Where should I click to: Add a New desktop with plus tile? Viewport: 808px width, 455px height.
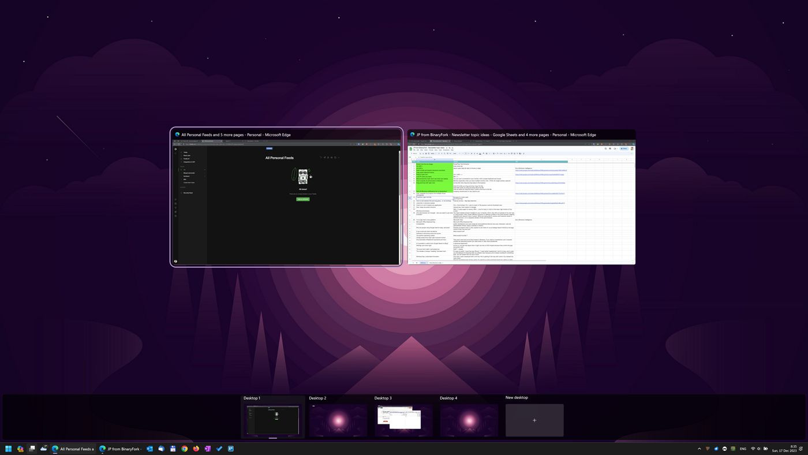pyautogui.click(x=534, y=420)
